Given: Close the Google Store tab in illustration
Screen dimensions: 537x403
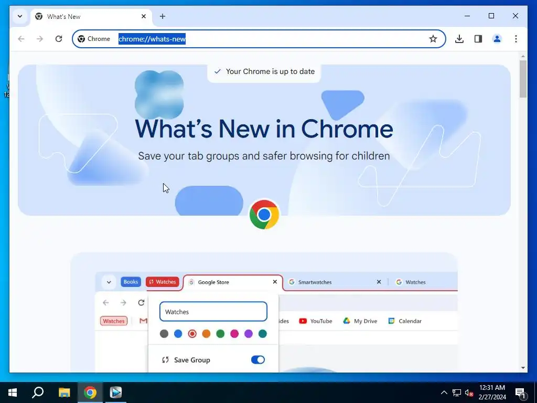Looking at the screenshot, I should pos(275,282).
